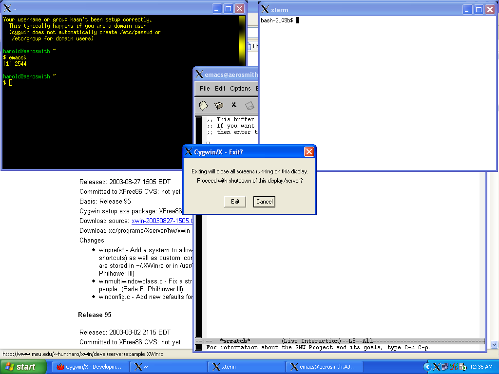The width and height of the screenshot is (499, 374).
Task: Maximize the xterm window
Action: tap(479, 10)
